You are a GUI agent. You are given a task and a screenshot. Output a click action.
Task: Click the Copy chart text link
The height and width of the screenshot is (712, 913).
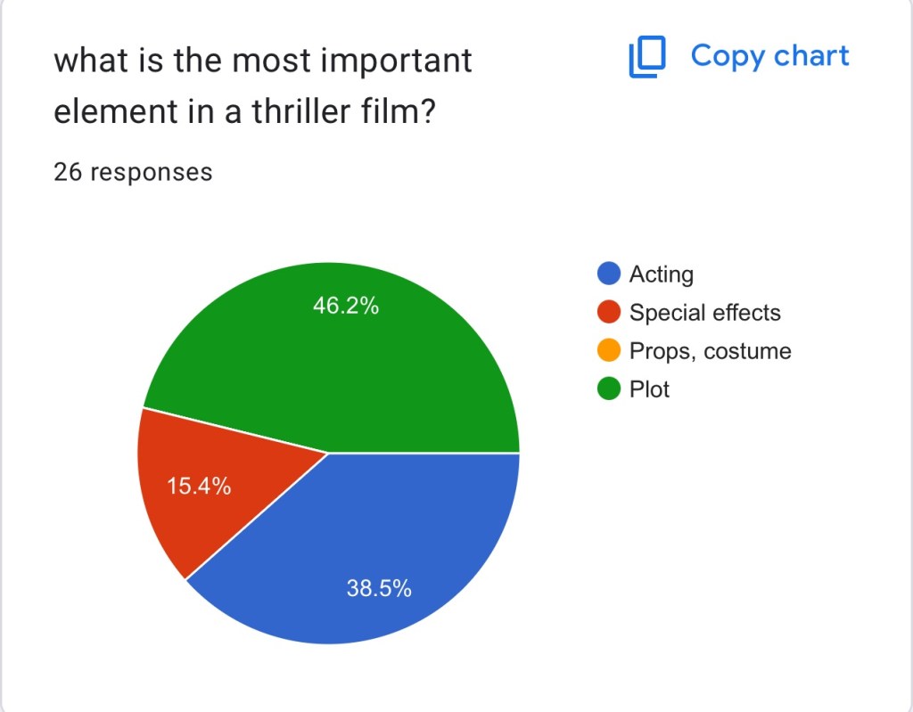769,56
